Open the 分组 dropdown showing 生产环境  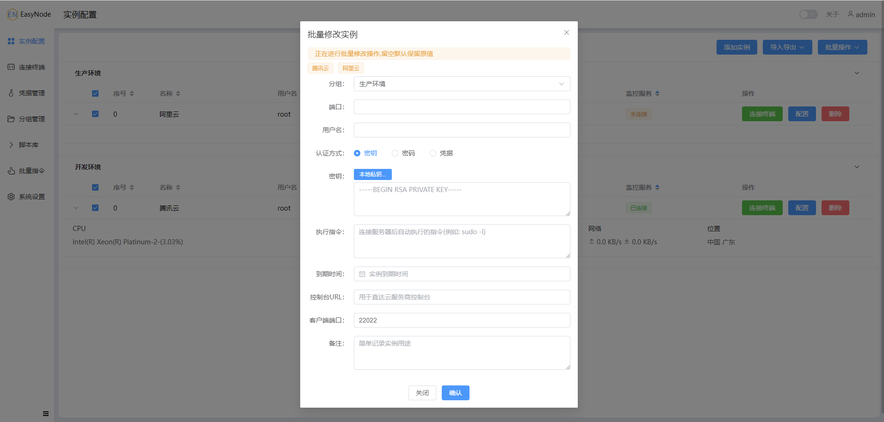click(x=462, y=84)
